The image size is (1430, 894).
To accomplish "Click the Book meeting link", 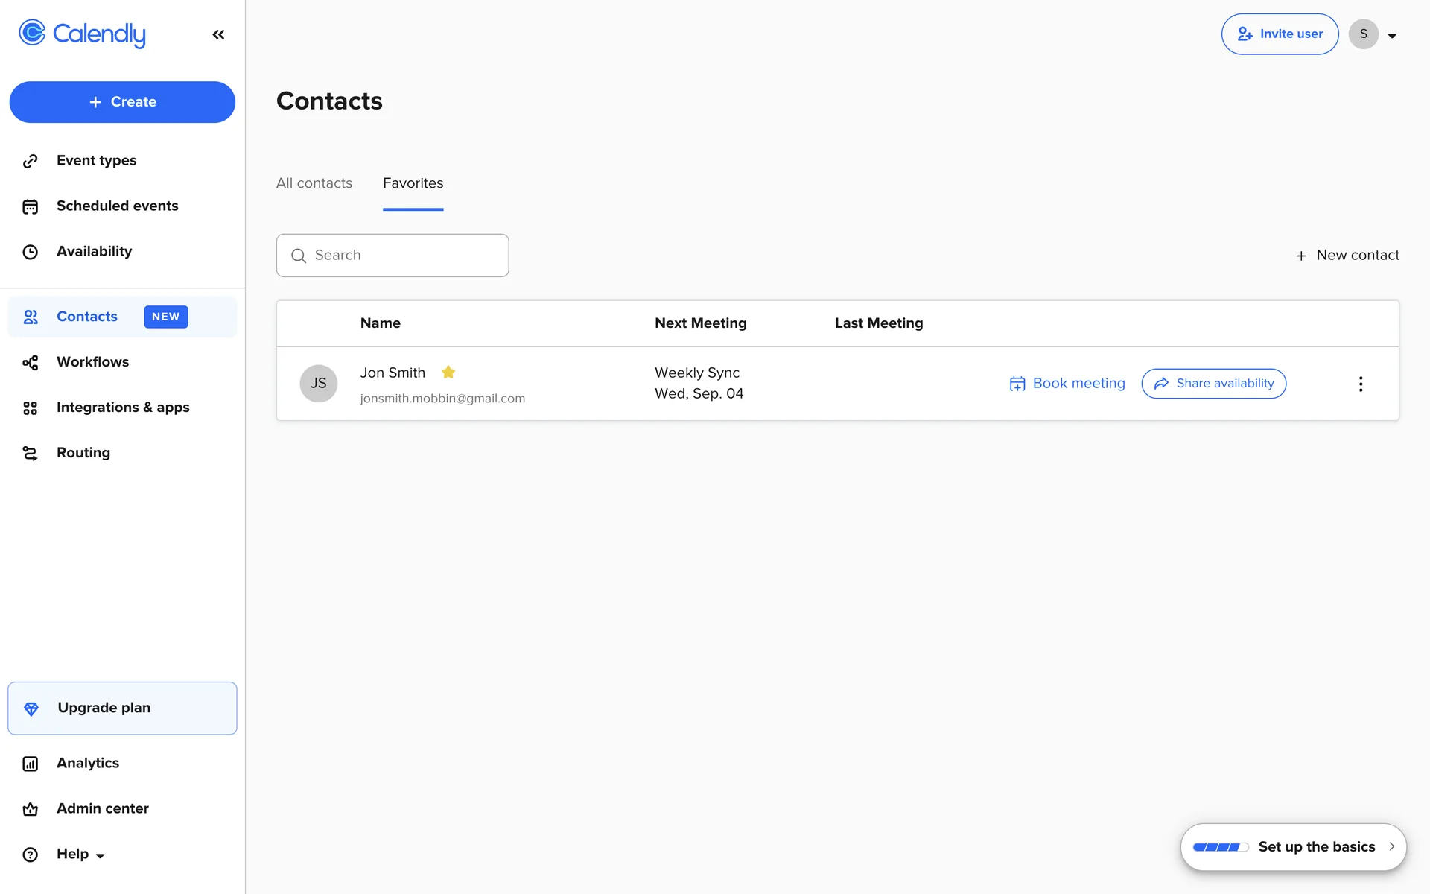I will click(1067, 384).
